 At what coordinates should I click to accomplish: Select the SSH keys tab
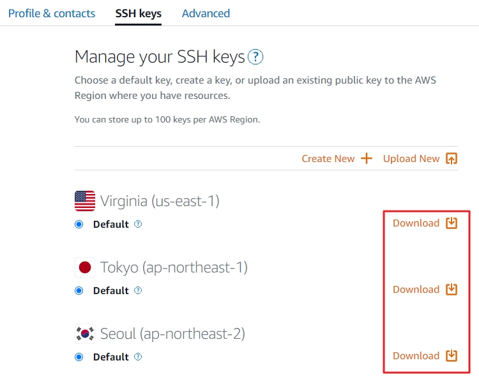[x=139, y=13]
